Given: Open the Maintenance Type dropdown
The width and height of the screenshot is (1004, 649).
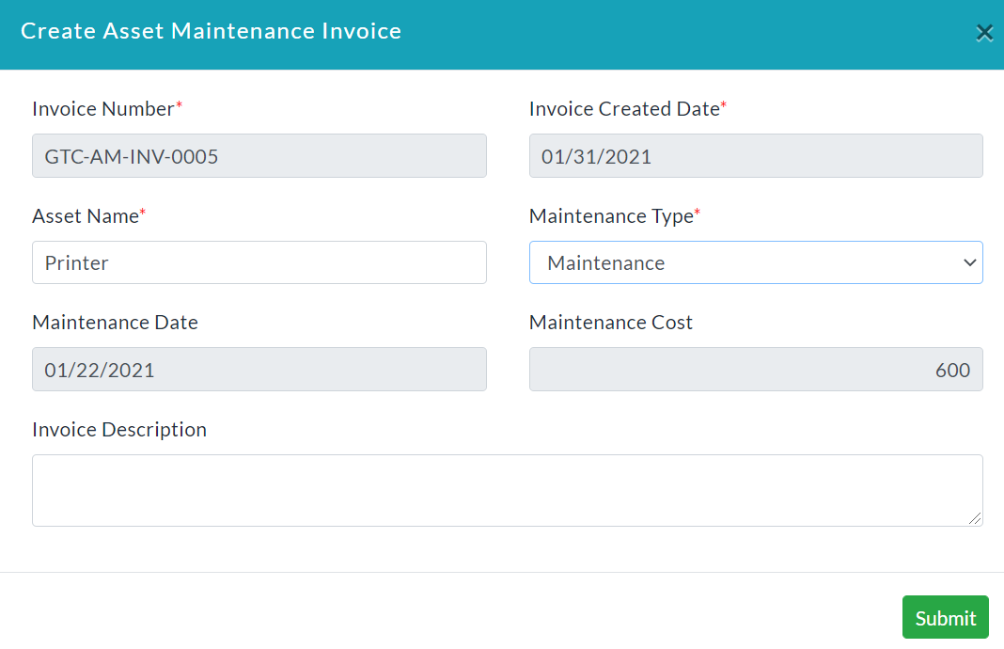Looking at the screenshot, I should [756, 262].
